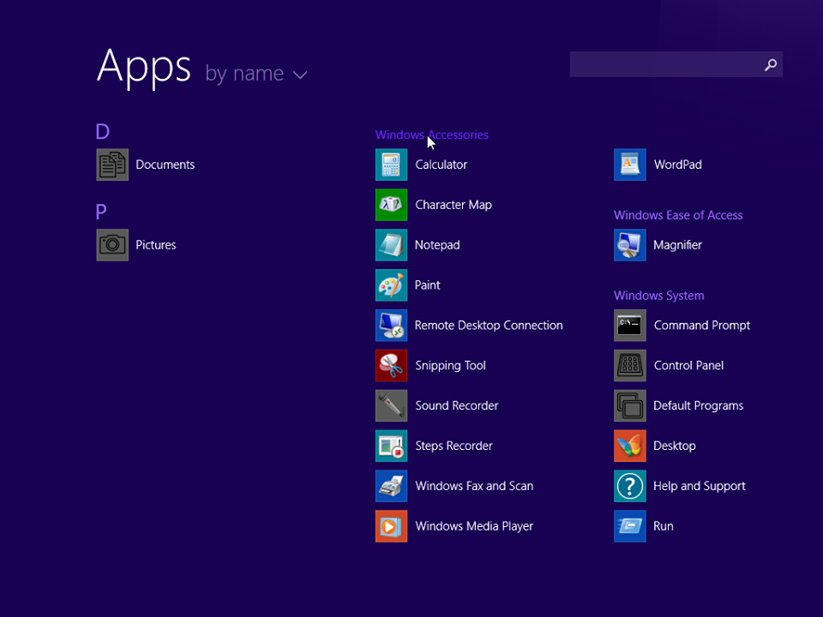Image resolution: width=823 pixels, height=617 pixels.
Task: Open the Steps Recorder icon
Action: point(391,446)
